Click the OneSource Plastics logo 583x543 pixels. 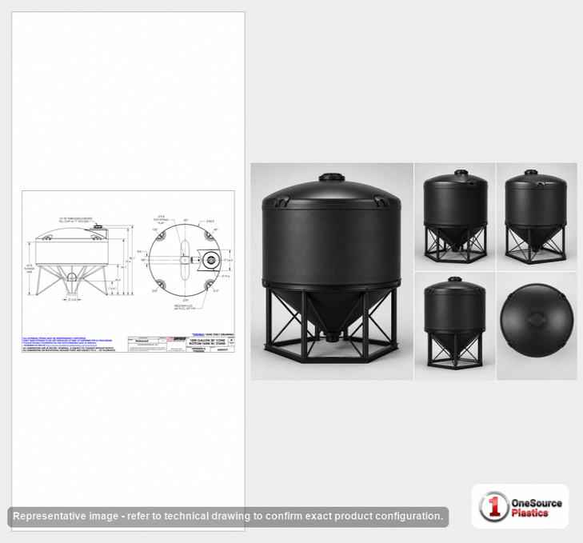[520, 506]
